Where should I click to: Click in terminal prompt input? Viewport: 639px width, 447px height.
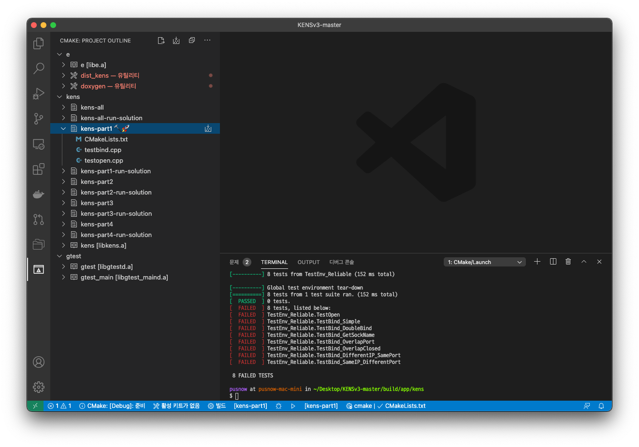point(237,396)
